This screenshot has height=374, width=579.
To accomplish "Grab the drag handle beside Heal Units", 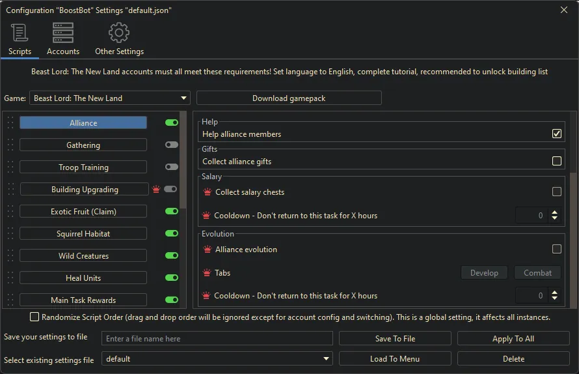I will (x=10, y=278).
